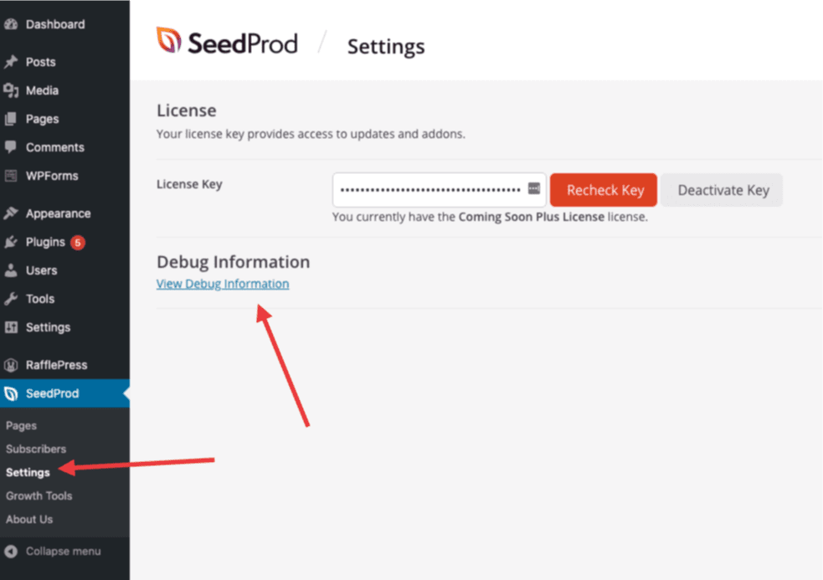Viewport: 823px width, 580px height.
Task: Click the key icon inside license field
Action: pos(534,189)
